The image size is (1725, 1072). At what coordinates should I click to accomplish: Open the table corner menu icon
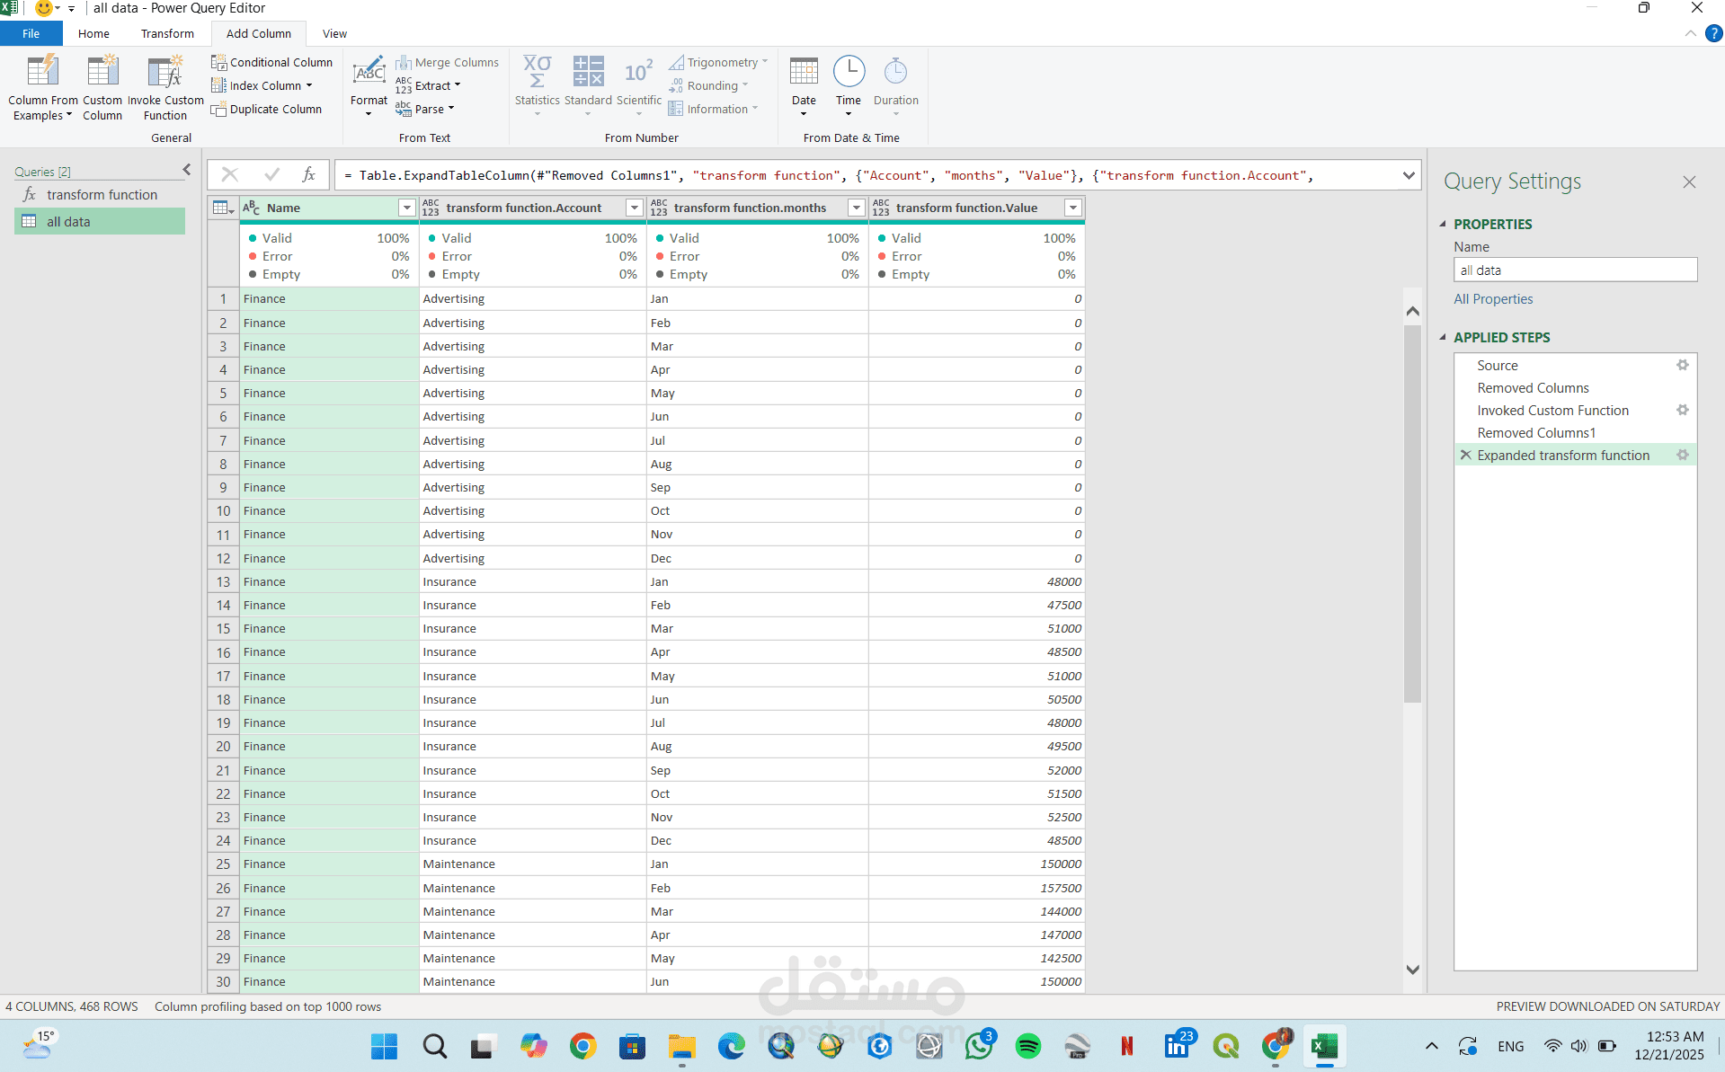point(222,208)
